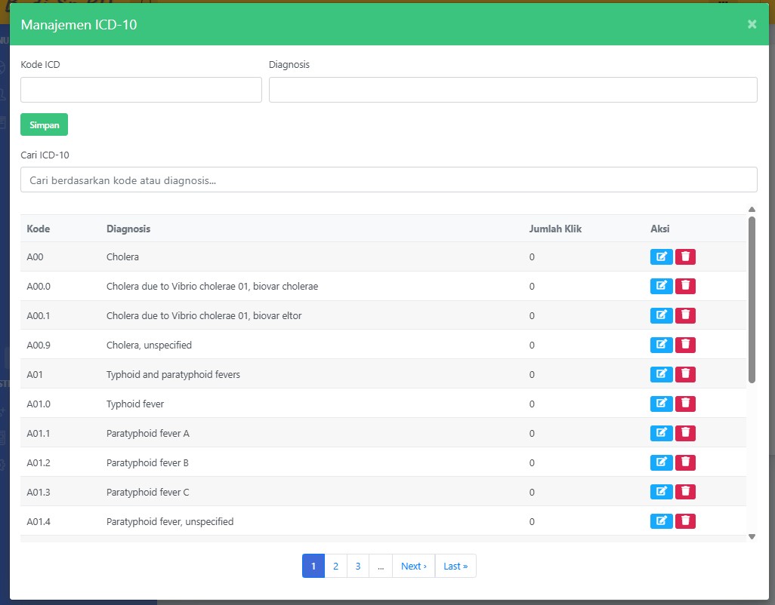Edit the A00.1 biovar eltor entry
Screen dimensions: 775x605
661,315
